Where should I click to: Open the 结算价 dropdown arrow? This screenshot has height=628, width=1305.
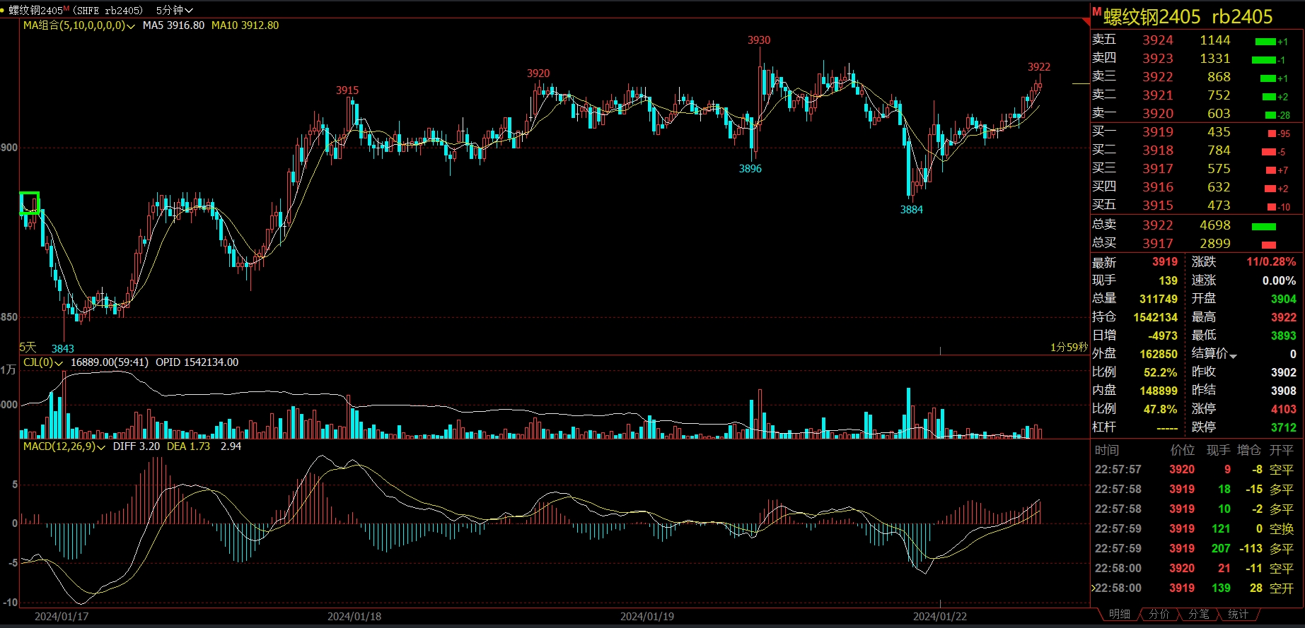(1234, 356)
